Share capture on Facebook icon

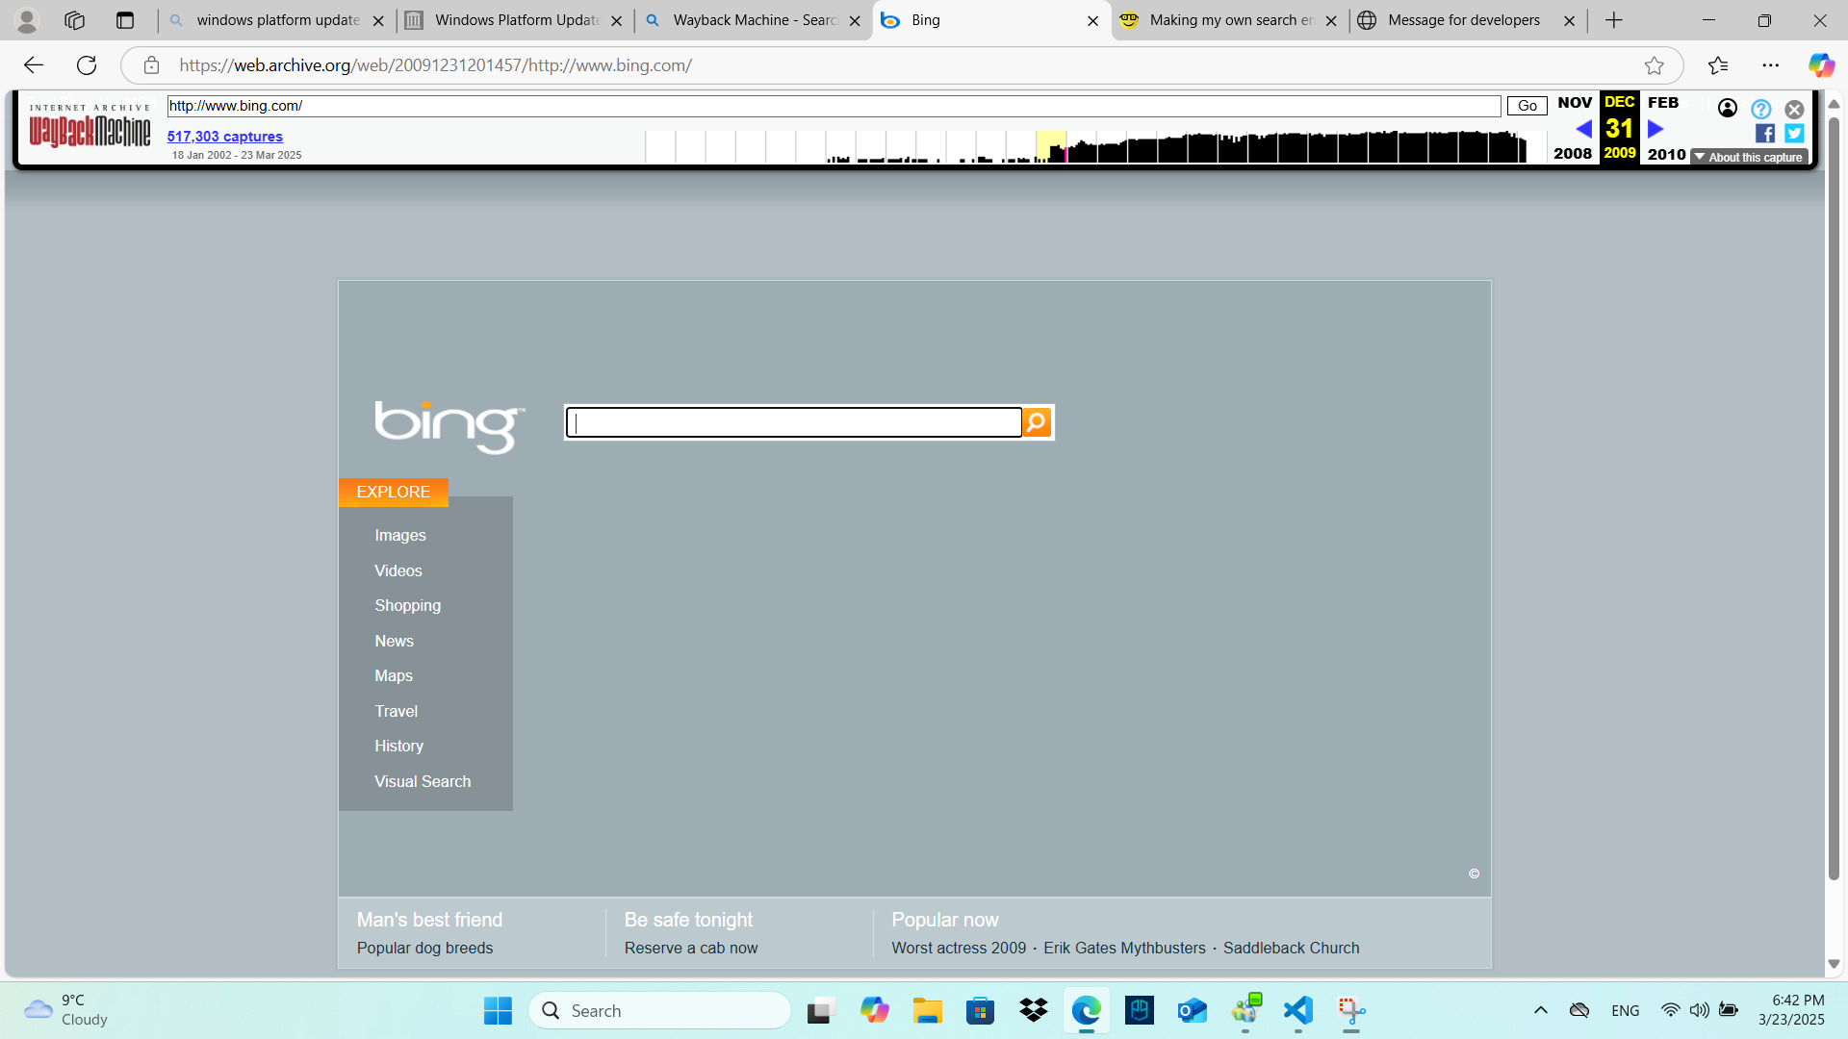pos(1765,134)
